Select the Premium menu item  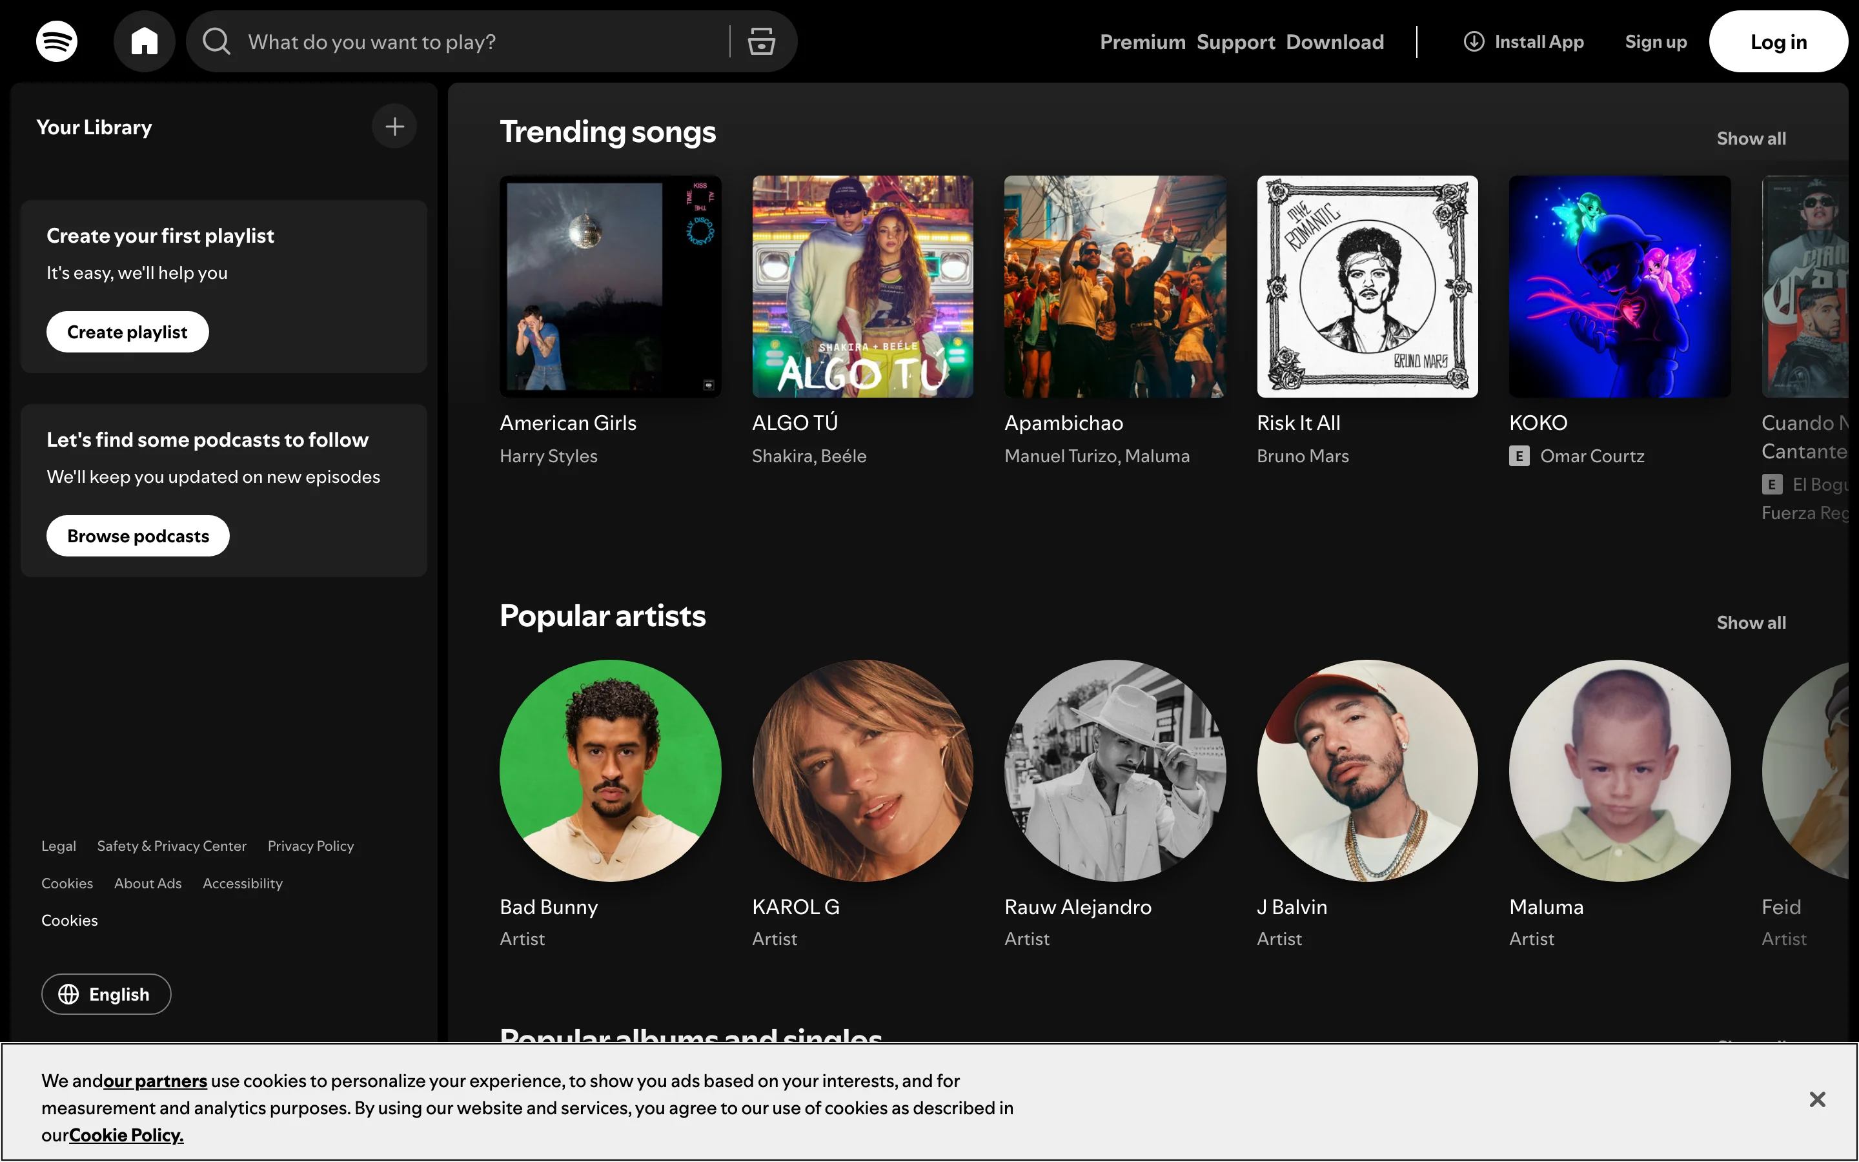pyautogui.click(x=1143, y=41)
